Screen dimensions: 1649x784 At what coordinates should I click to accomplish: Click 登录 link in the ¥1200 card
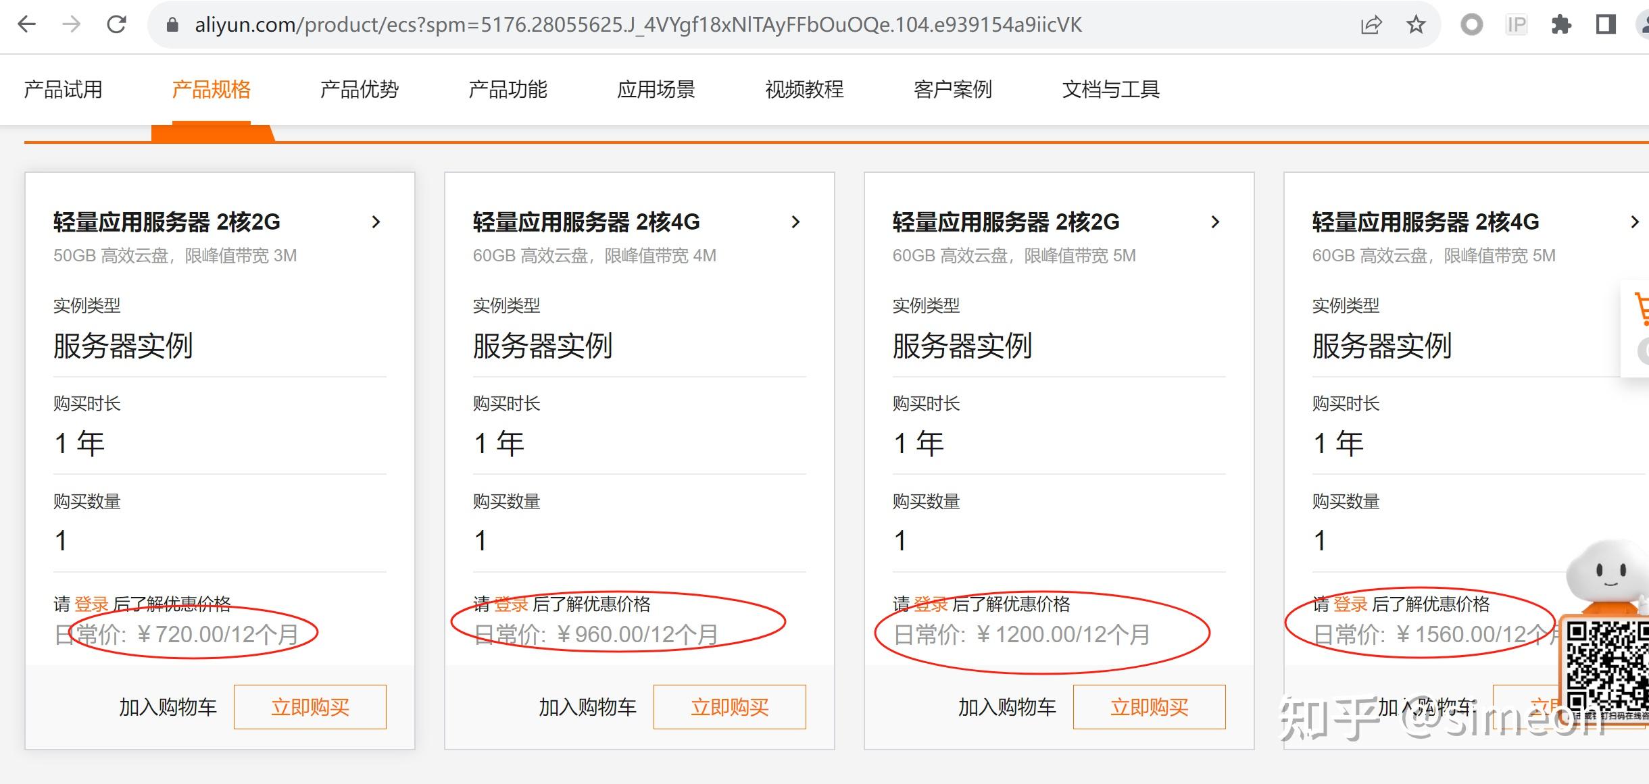point(931,604)
